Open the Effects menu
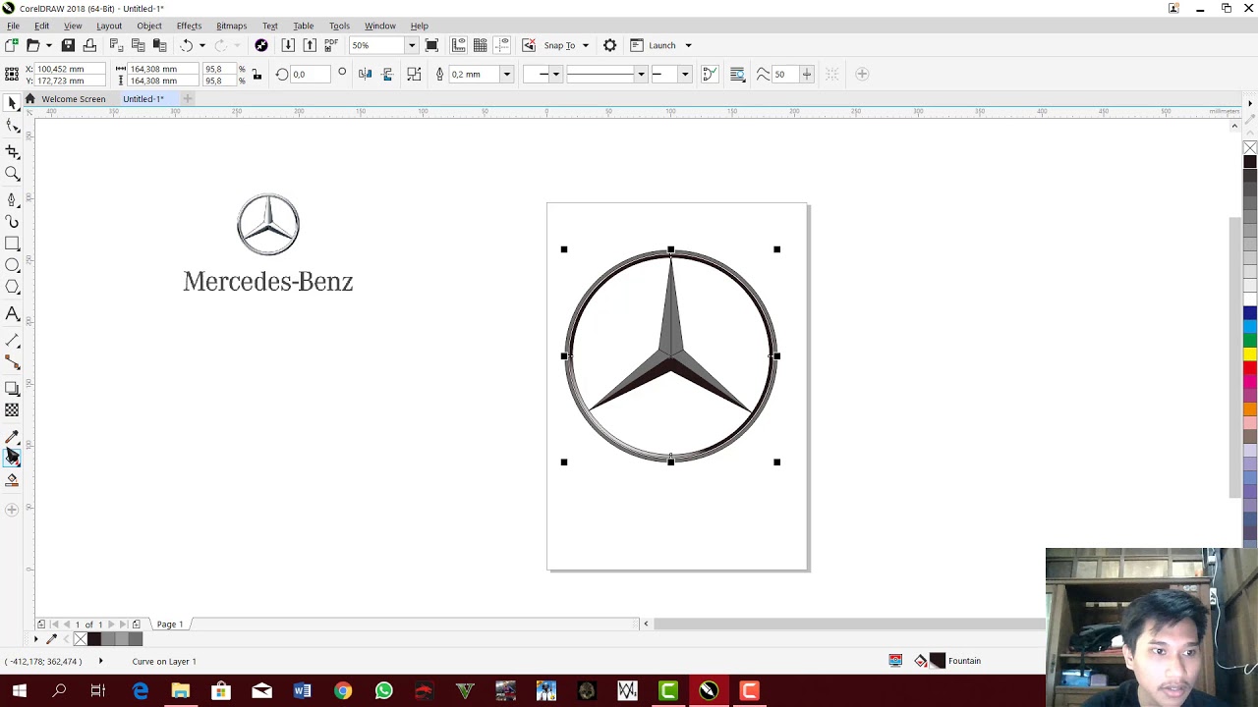The width and height of the screenshot is (1258, 707). 189,26
